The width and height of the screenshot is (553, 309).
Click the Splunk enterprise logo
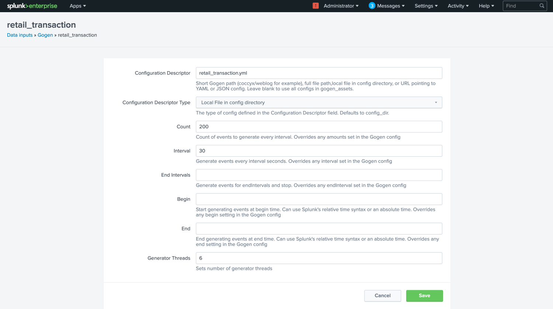(32, 6)
